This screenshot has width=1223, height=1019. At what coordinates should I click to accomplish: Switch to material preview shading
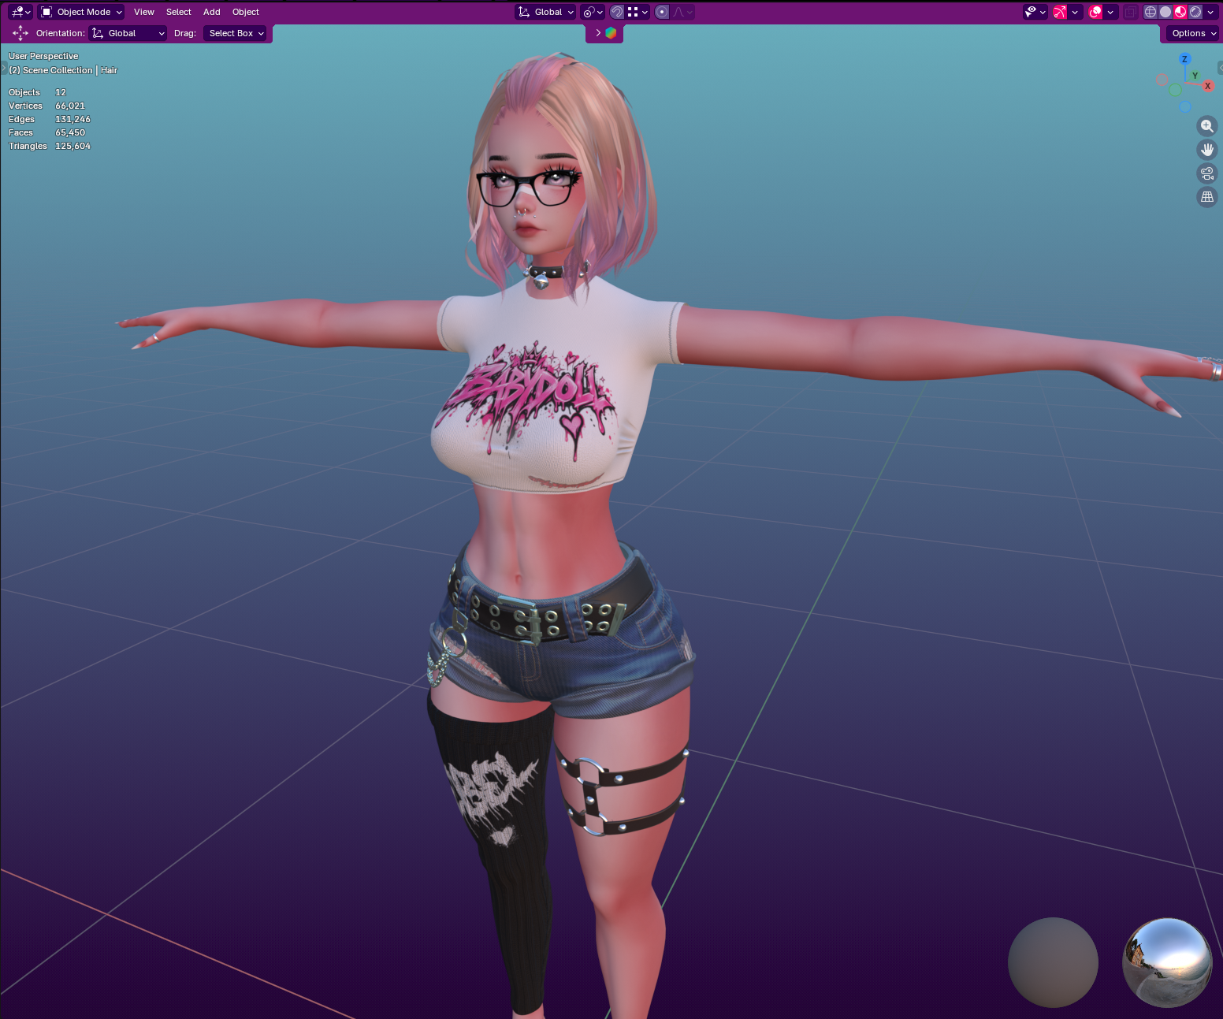click(x=1180, y=12)
